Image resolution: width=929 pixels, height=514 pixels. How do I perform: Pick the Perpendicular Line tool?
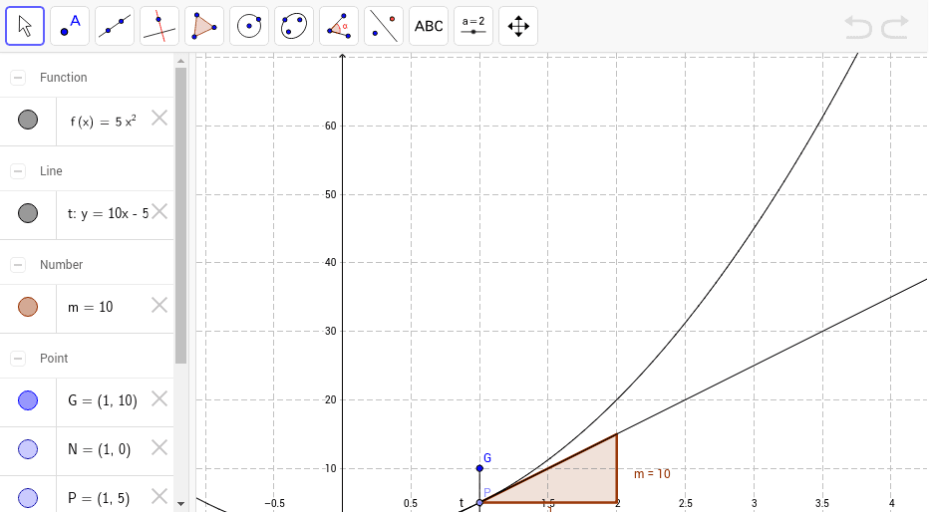click(x=159, y=26)
